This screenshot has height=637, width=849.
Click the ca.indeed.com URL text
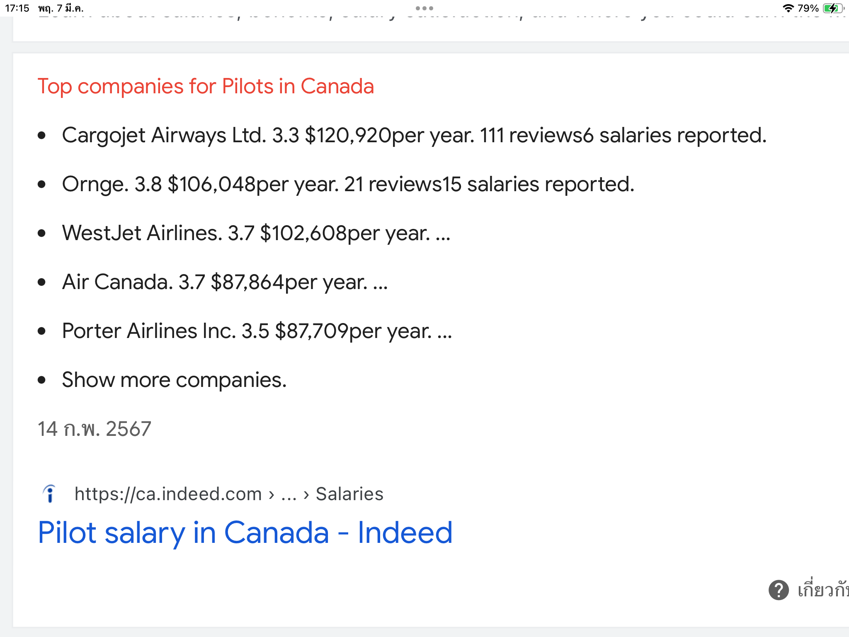click(x=168, y=494)
